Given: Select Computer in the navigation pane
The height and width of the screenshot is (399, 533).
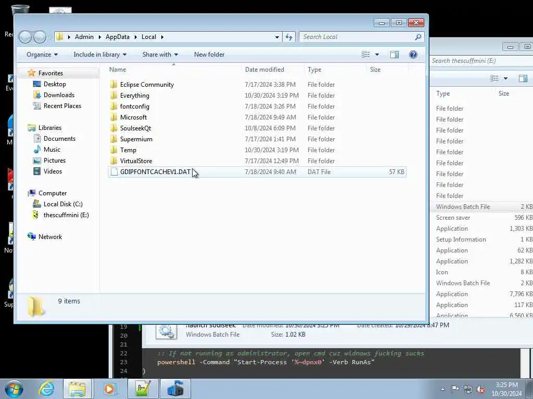Looking at the screenshot, I should [53, 193].
